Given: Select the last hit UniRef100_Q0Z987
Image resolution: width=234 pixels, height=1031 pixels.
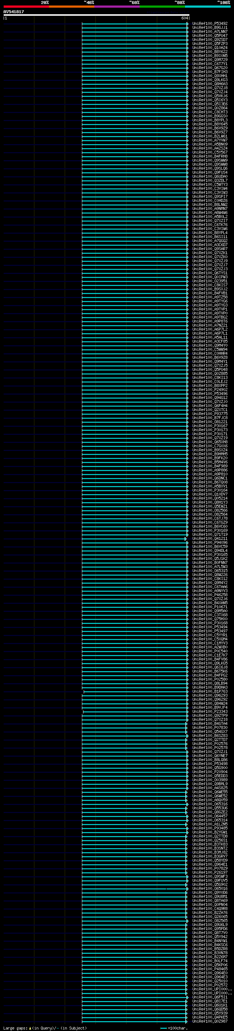Looking at the screenshot, I should click(x=210, y=1021).
